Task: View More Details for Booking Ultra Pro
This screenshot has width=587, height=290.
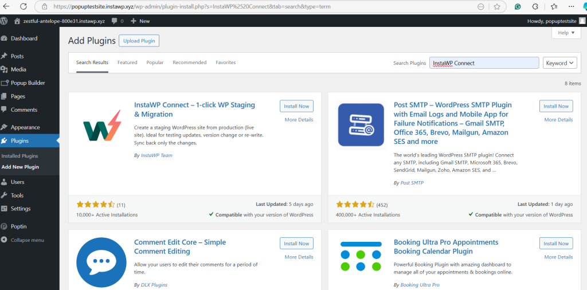Action: [558, 257]
